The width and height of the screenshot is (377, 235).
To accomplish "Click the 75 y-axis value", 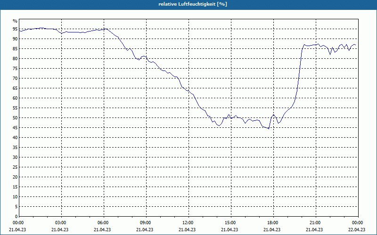I will coord(15,68).
